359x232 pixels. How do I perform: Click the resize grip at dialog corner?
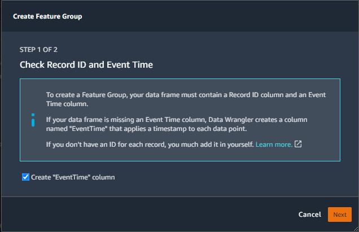coord(356,229)
